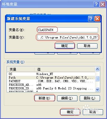Close the 环境变量 window
Viewport: 107px width, 119px height.
tap(103, 4)
